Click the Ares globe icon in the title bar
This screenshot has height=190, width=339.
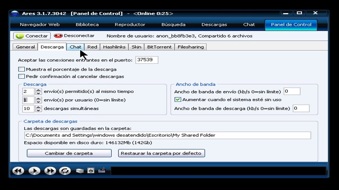point(15,13)
